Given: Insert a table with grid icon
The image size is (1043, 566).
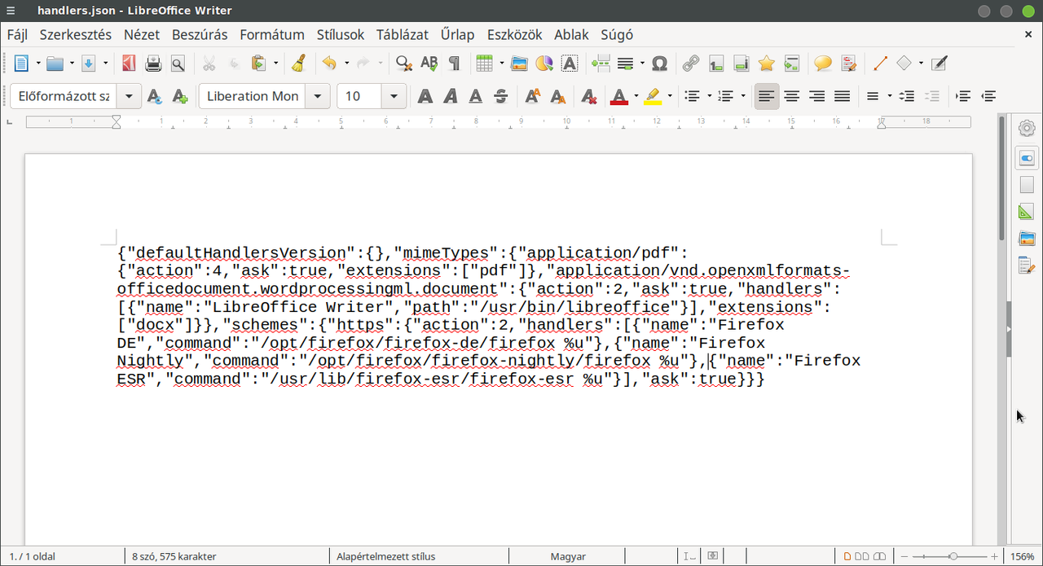Looking at the screenshot, I should coord(484,63).
